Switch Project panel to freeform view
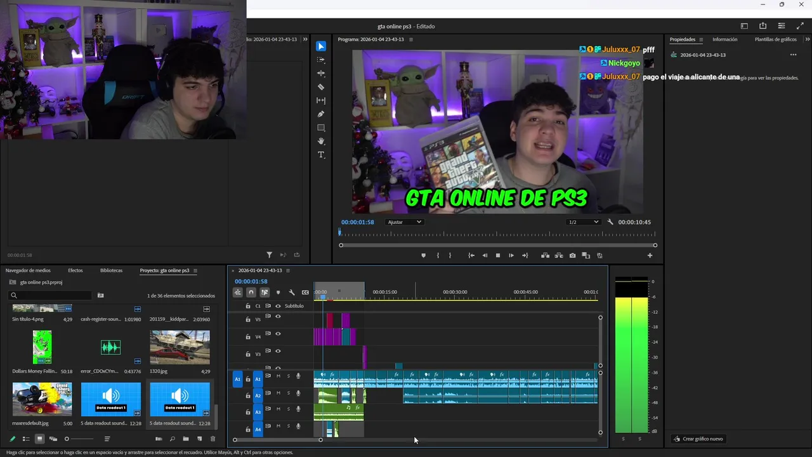This screenshot has height=457, width=812. coord(53,439)
